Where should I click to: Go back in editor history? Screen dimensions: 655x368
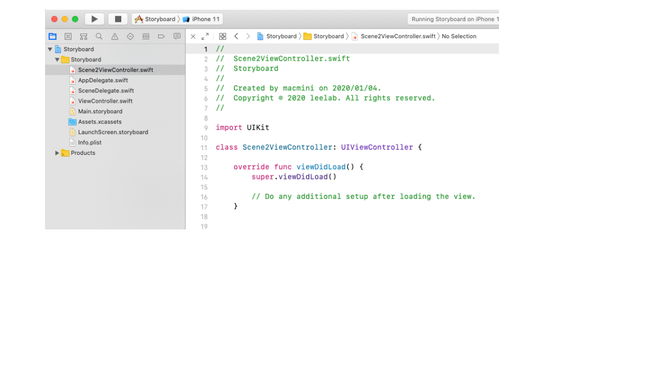pyautogui.click(x=236, y=36)
